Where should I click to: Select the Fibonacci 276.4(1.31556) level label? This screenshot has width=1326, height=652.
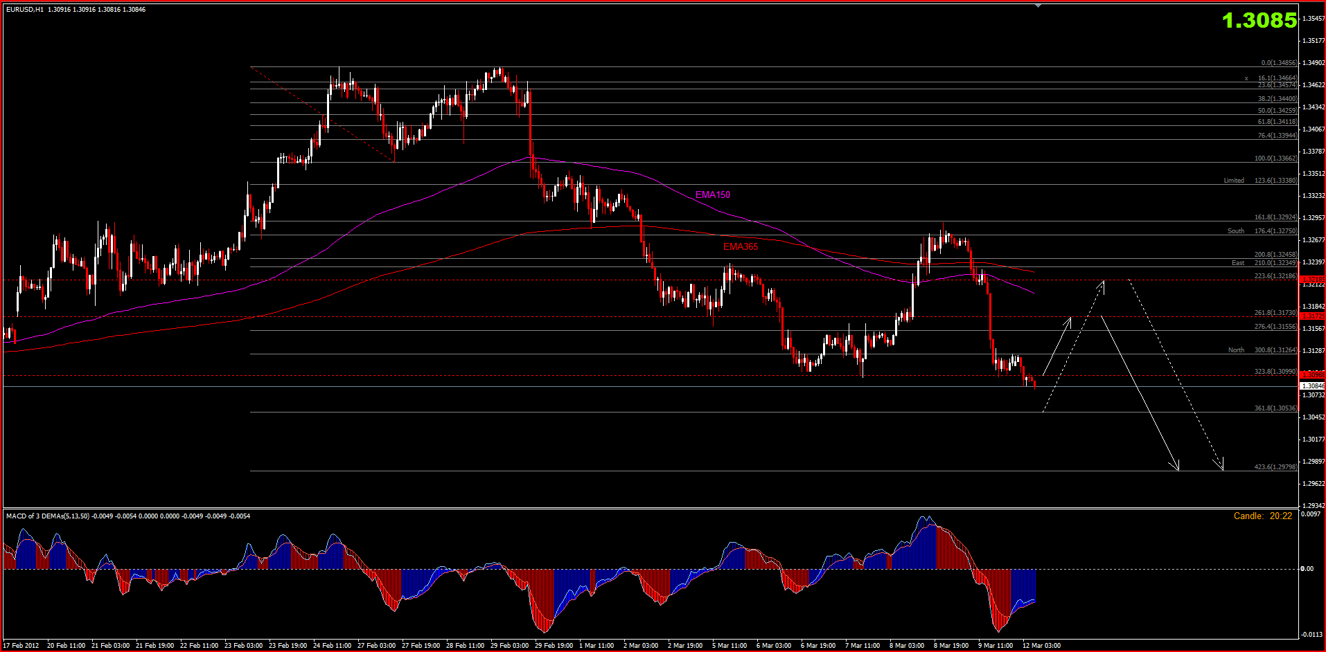[1275, 327]
